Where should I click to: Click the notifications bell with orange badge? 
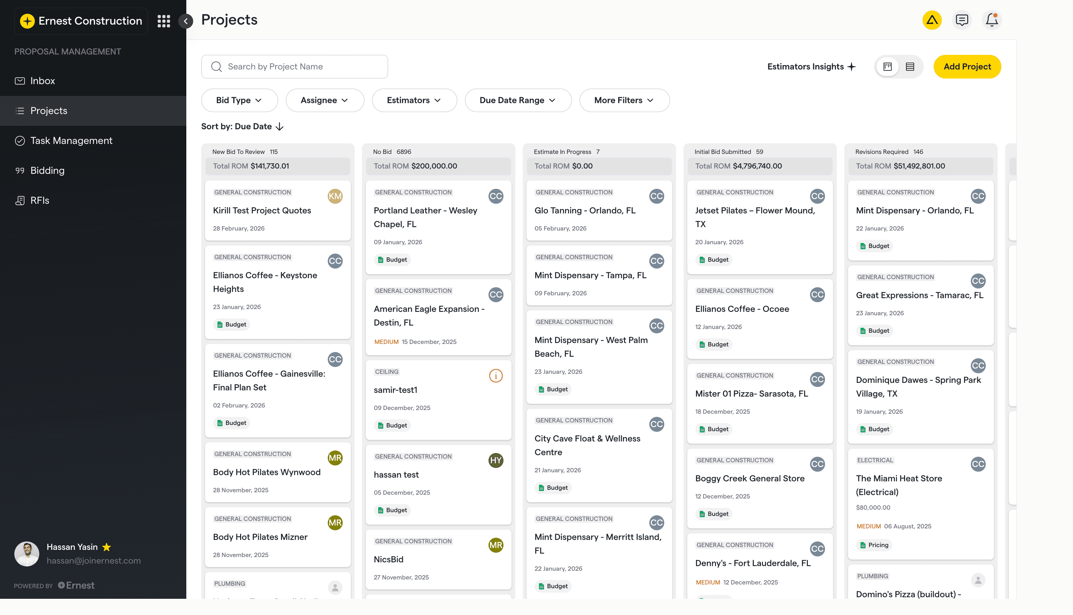coord(991,20)
